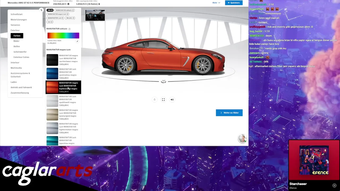Click Weiter zu: Räder button

pyautogui.click(x=229, y=113)
